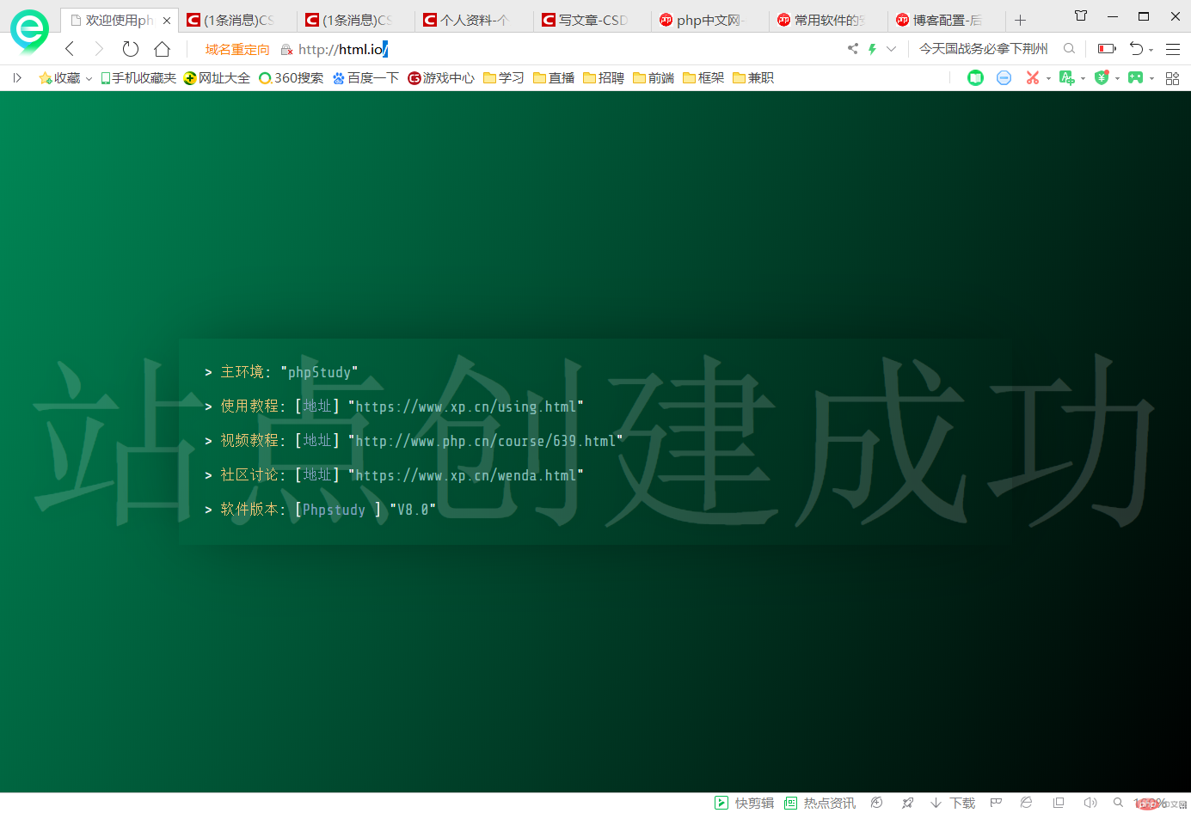Switch to the php中文网 tab
Viewport: 1191px width, 813px height.
(x=710, y=20)
